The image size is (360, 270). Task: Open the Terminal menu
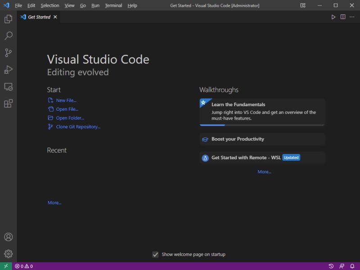[x=113, y=5]
